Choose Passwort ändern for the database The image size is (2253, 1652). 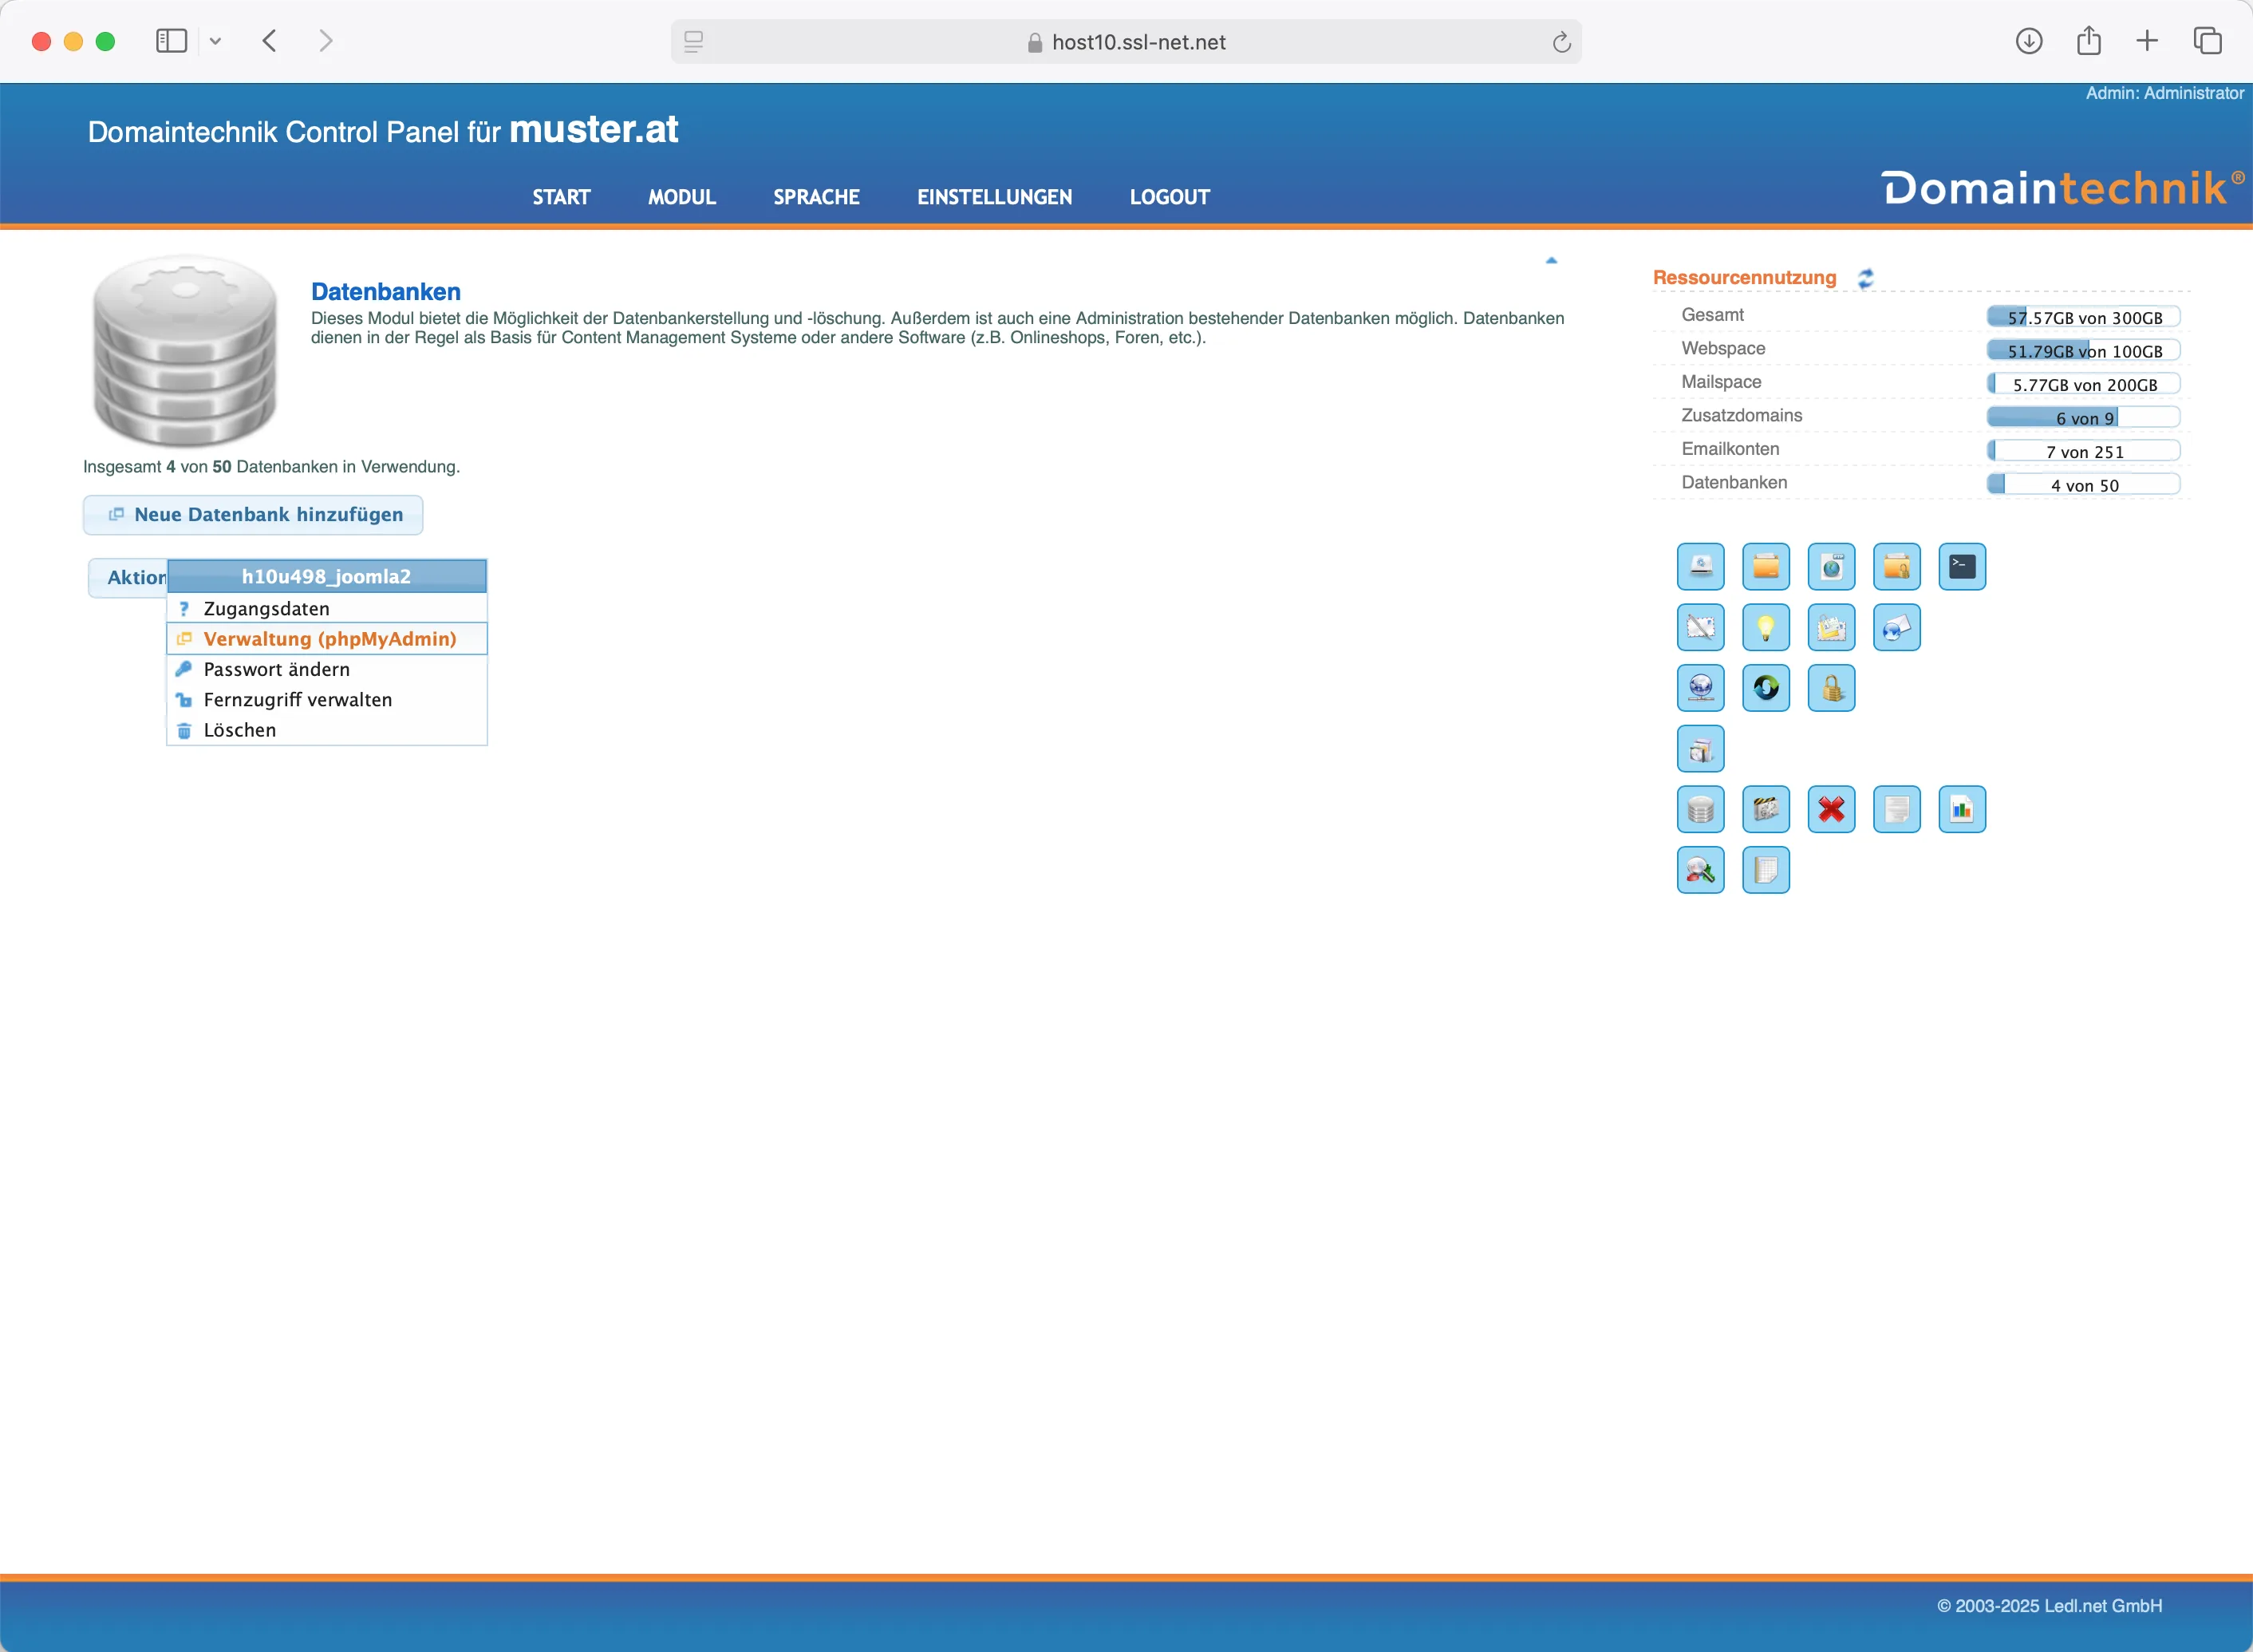(x=277, y=668)
